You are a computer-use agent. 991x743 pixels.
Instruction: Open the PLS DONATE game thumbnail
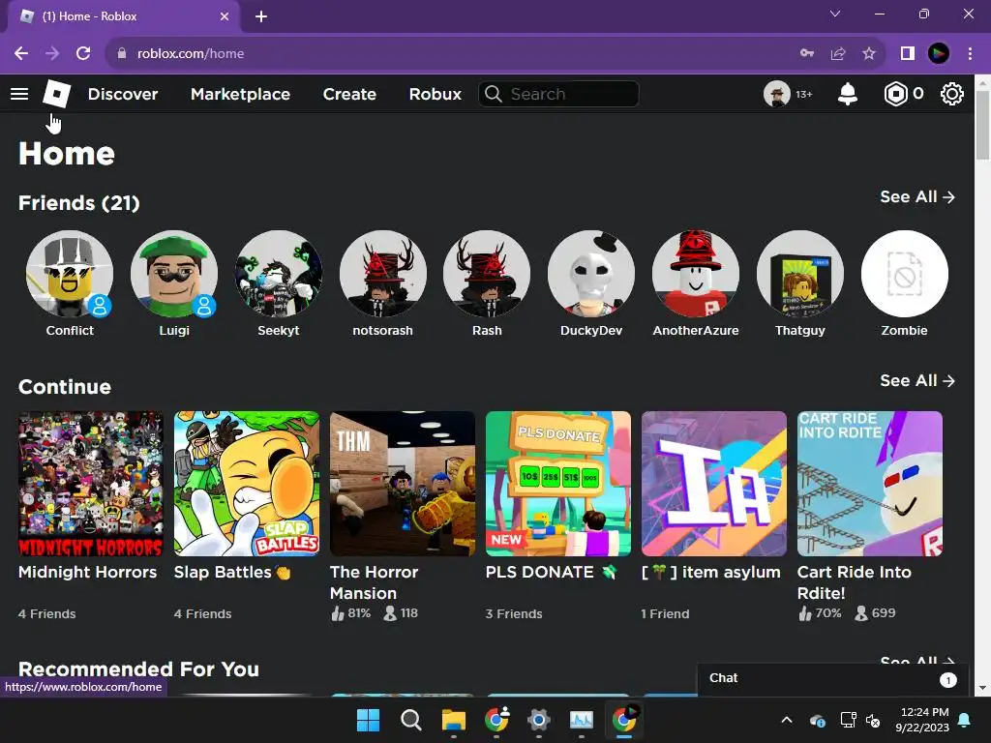pyautogui.click(x=558, y=484)
